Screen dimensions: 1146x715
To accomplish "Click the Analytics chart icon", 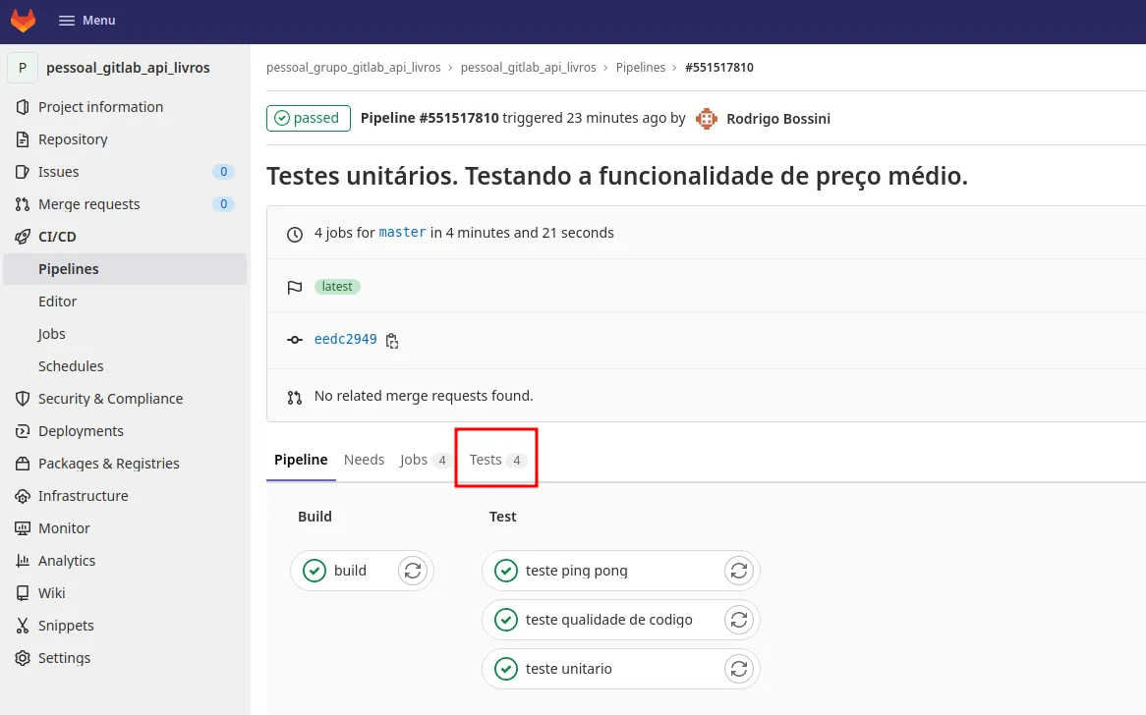I will (23, 561).
